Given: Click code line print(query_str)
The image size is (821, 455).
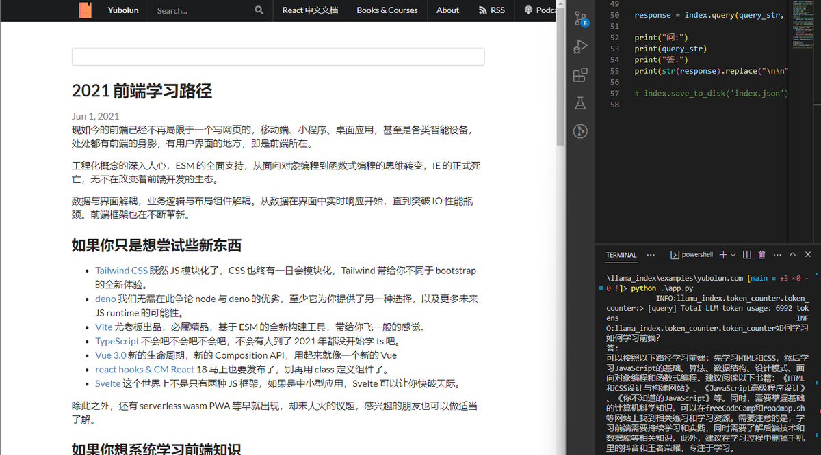Looking at the screenshot, I should (670, 49).
